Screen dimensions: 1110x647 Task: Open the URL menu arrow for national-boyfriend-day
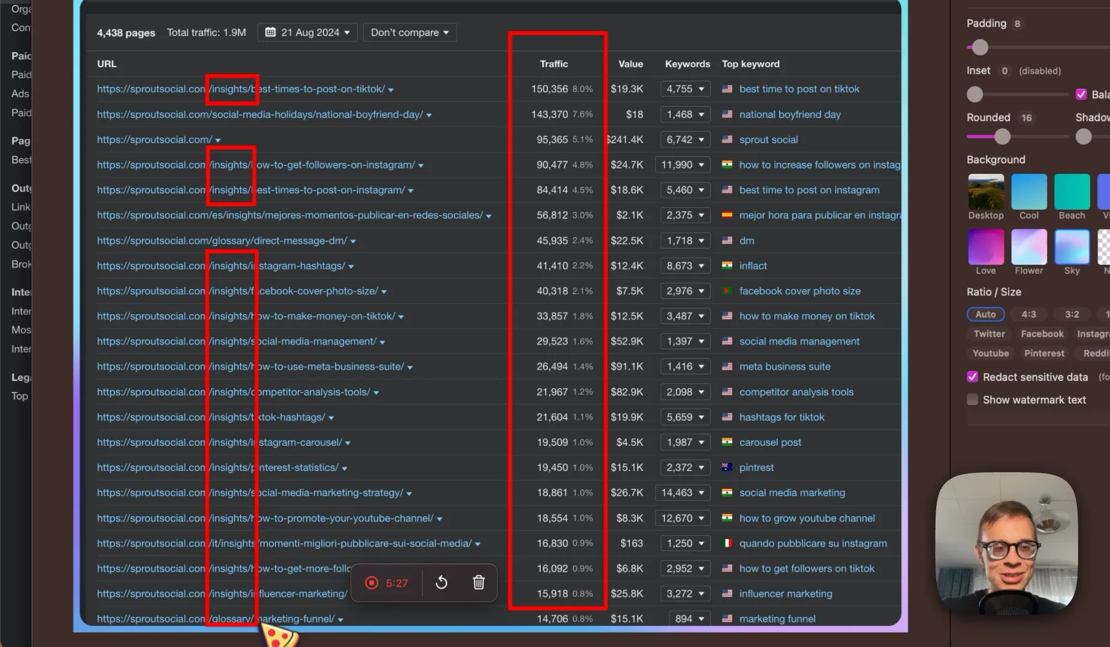tap(429, 115)
